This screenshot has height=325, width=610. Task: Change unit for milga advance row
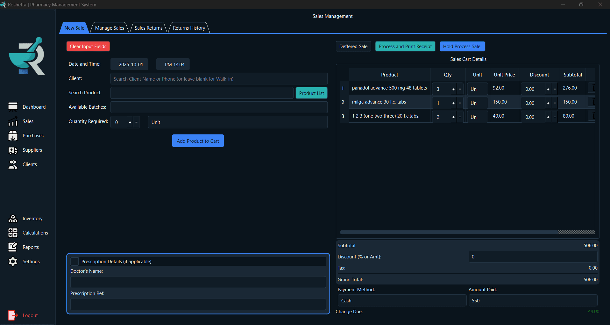(x=477, y=103)
